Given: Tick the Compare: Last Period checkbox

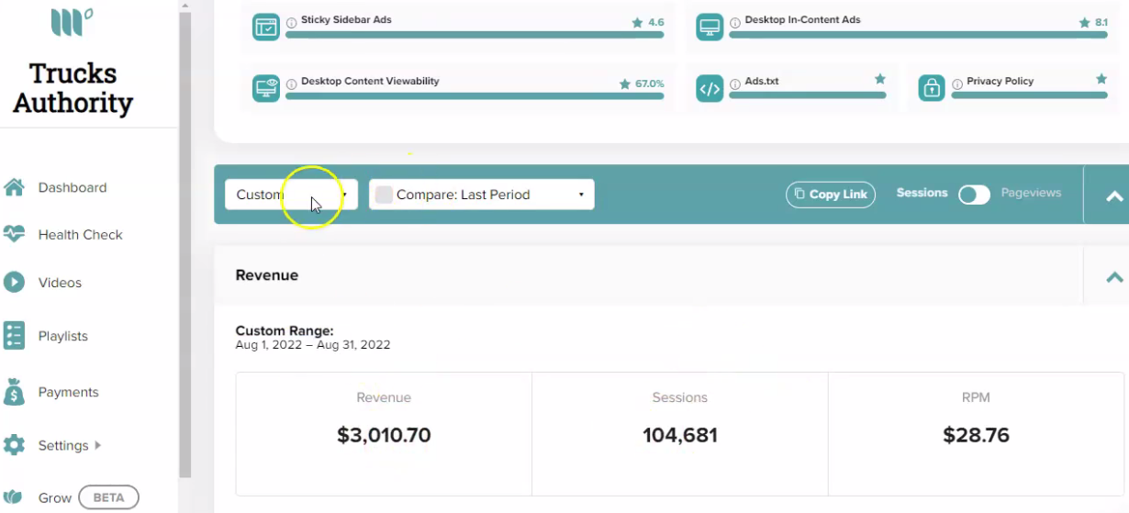Looking at the screenshot, I should [x=384, y=195].
